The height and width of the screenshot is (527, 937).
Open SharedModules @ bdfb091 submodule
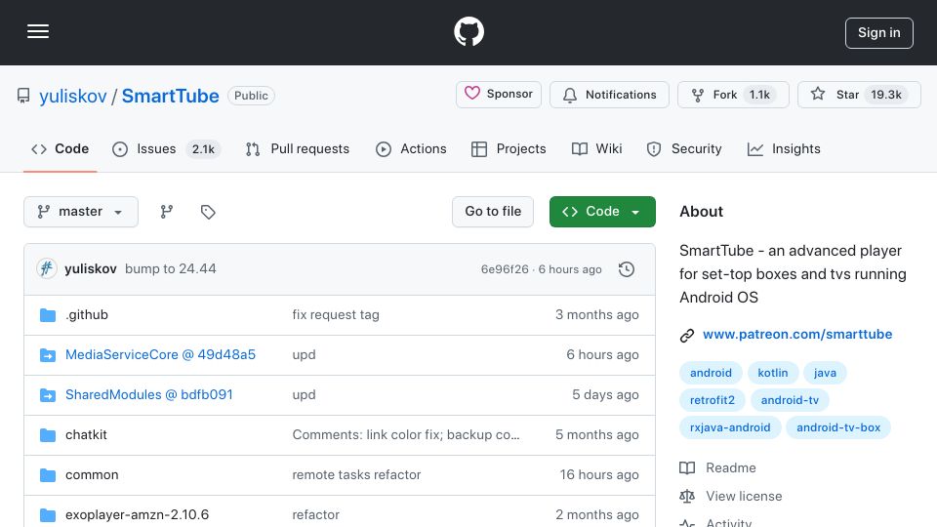148,395
